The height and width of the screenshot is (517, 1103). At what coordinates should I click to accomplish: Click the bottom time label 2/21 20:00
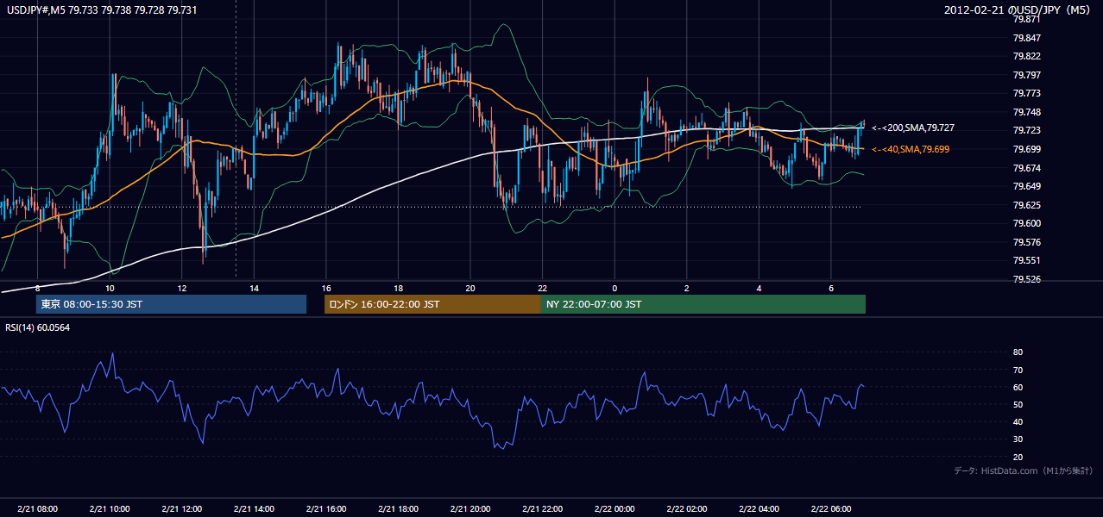pos(470,509)
